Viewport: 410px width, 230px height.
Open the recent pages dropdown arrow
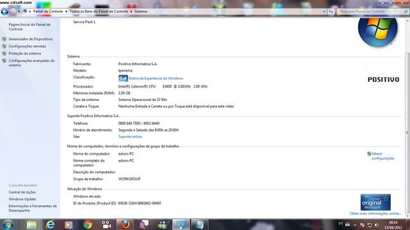tap(19, 11)
